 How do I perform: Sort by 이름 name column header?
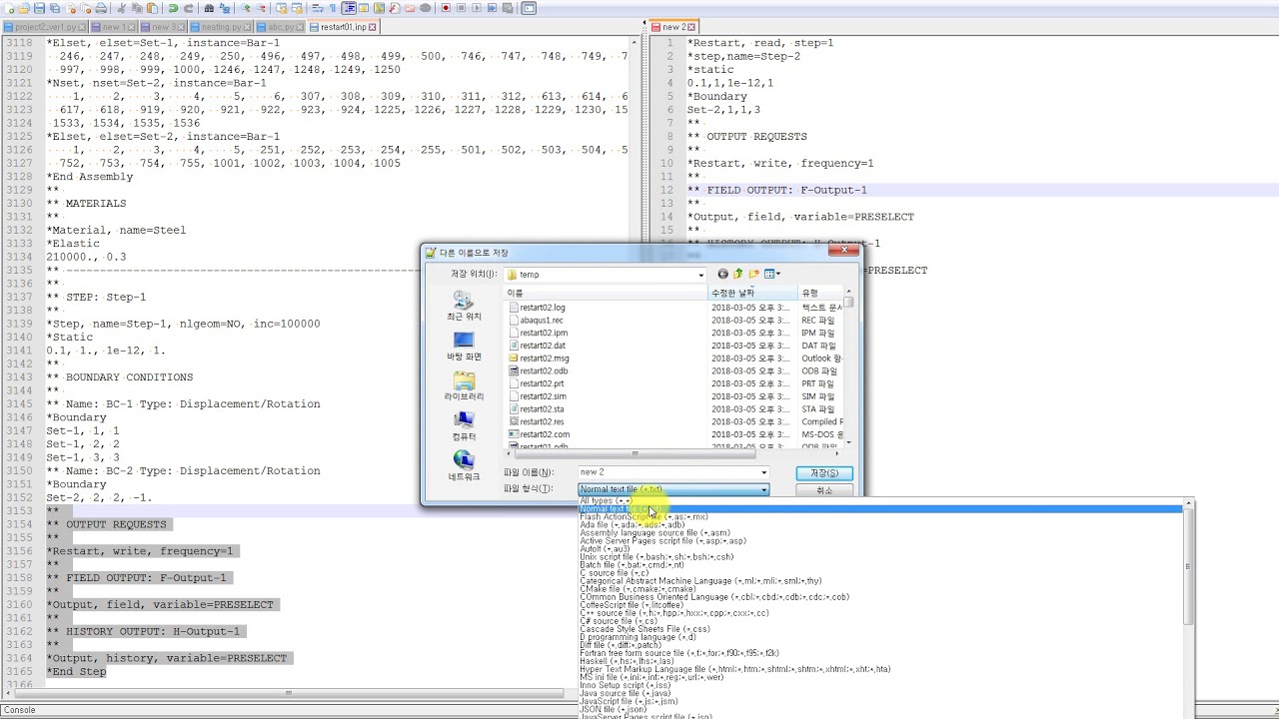(x=606, y=293)
